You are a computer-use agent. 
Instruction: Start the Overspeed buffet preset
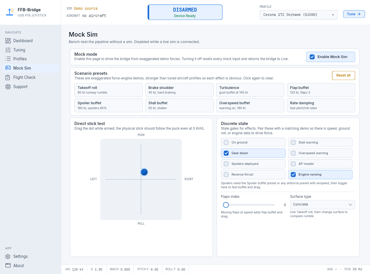pyautogui.click(x=250, y=105)
